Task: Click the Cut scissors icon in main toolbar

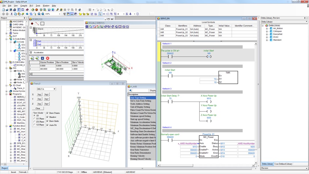Action: click(11, 14)
